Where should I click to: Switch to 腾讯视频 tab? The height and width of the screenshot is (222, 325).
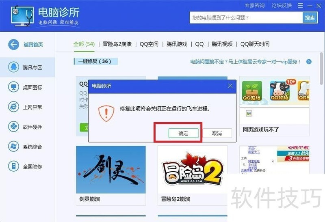pos(222,44)
